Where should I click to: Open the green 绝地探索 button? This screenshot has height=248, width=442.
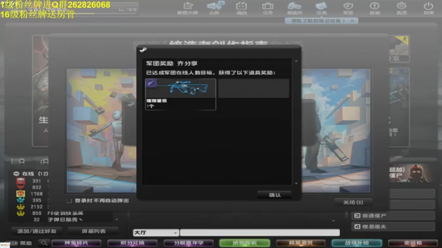(x=244, y=243)
